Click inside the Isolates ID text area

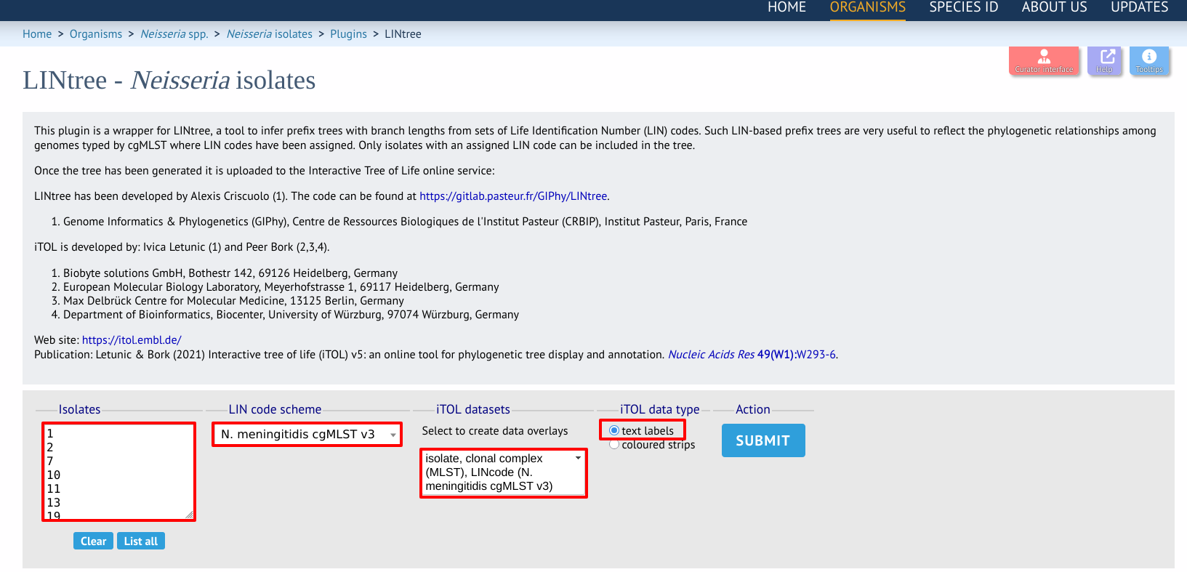(x=118, y=472)
